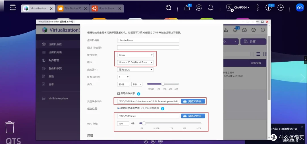Open VM Marketplace in the sidebar
This screenshot has width=307, height=144.
pos(58,98)
